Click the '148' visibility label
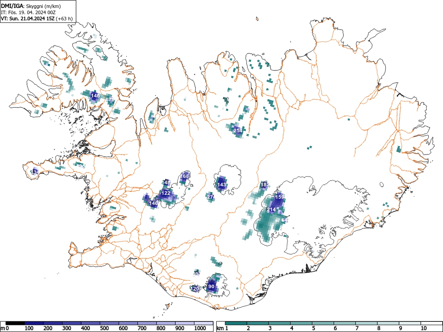Image resolution: width=443 pixels, height=332 pixels. (x=167, y=182)
